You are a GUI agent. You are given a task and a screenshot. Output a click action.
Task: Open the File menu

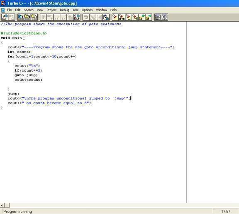tap(9, 10)
